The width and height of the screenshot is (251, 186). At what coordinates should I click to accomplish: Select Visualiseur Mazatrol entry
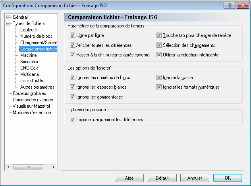tap(31, 106)
